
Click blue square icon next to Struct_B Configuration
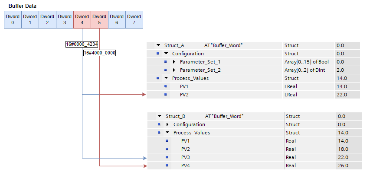coord(159,124)
